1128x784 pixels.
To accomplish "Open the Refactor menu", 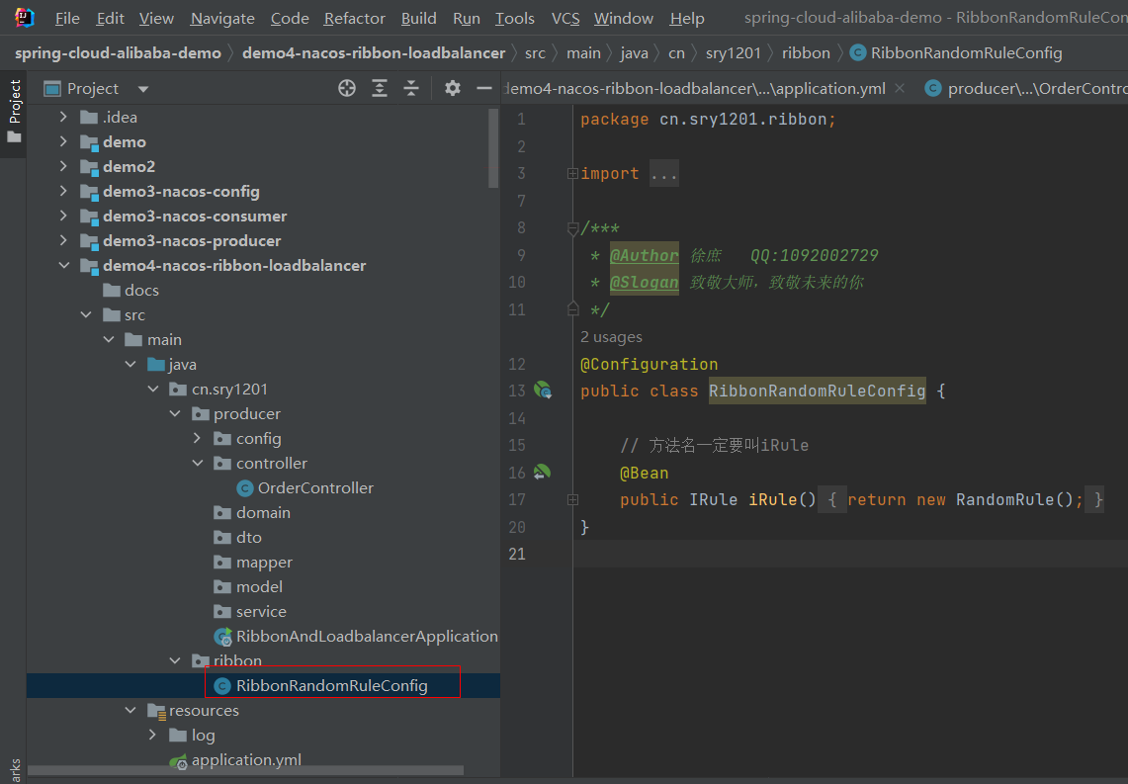I will click(354, 18).
